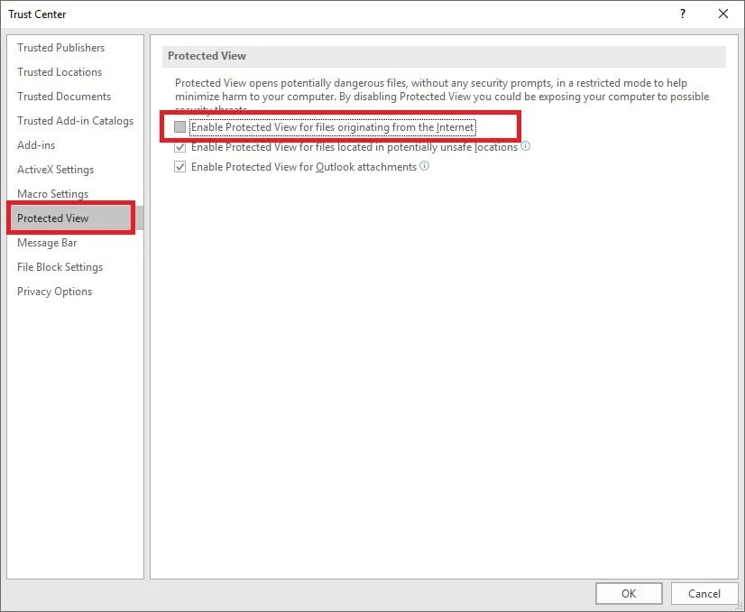
Task: Dismiss the dialog with Cancel
Action: (704, 593)
